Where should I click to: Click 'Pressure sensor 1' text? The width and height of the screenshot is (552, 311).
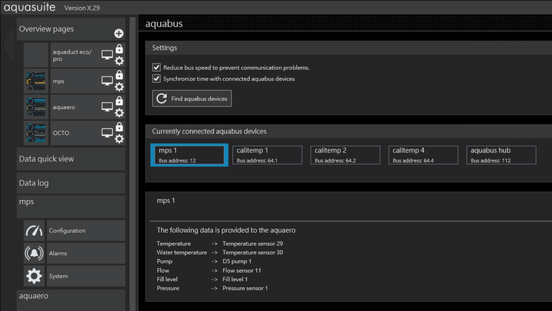click(x=245, y=288)
